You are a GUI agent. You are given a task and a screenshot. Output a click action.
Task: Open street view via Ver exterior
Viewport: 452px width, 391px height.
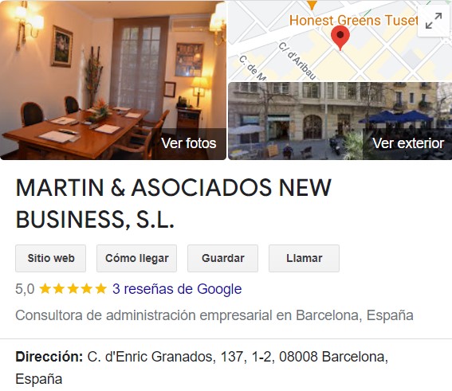point(407,143)
